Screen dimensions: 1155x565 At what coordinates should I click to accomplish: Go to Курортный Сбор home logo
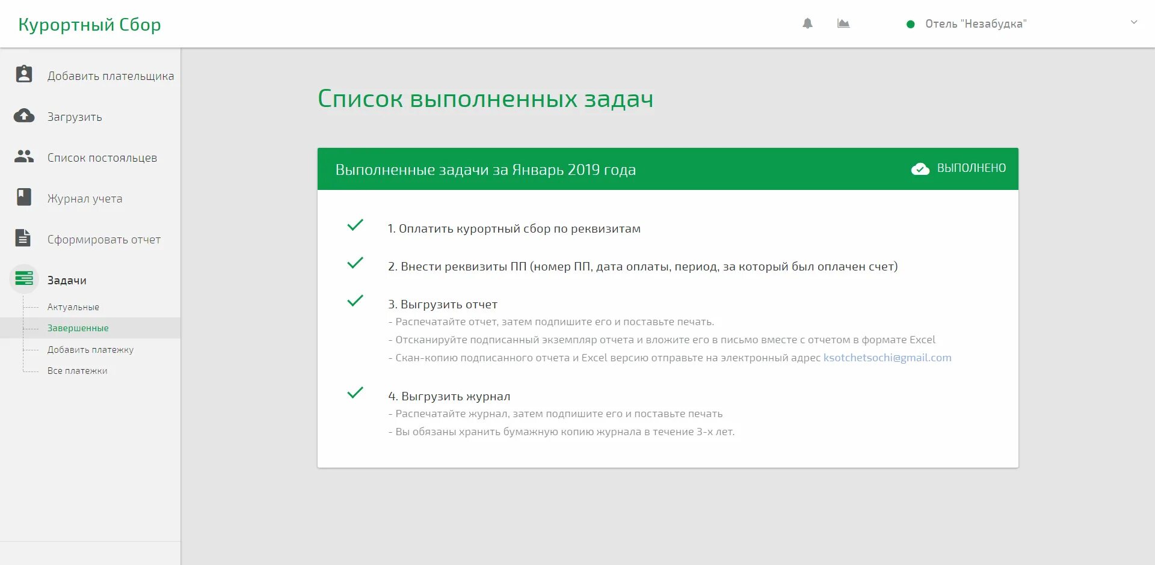90,25
